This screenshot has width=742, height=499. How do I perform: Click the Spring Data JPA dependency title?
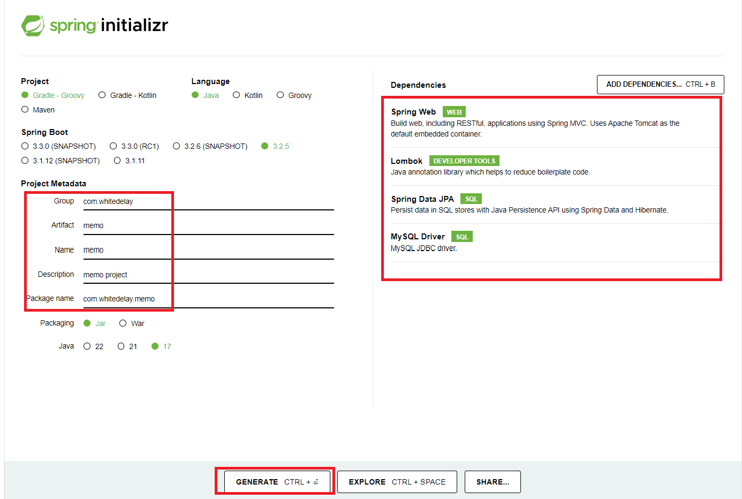422,199
